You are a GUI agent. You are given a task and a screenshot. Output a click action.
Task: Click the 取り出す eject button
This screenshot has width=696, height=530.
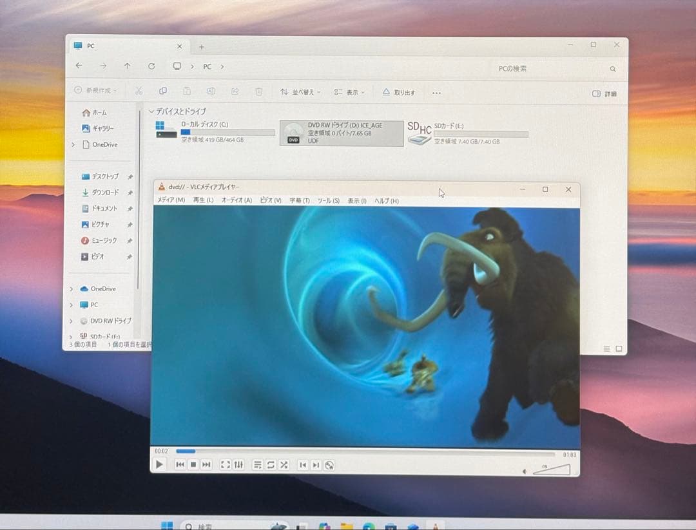(x=399, y=92)
